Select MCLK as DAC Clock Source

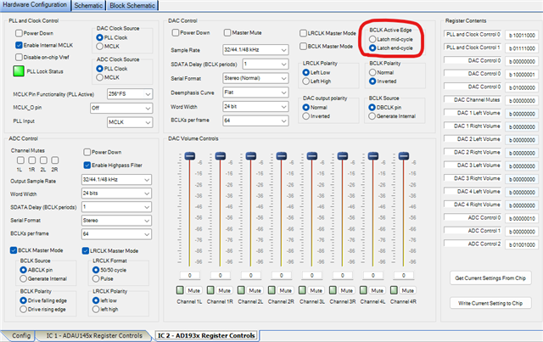pyautogui.click(x=100, y=46)
